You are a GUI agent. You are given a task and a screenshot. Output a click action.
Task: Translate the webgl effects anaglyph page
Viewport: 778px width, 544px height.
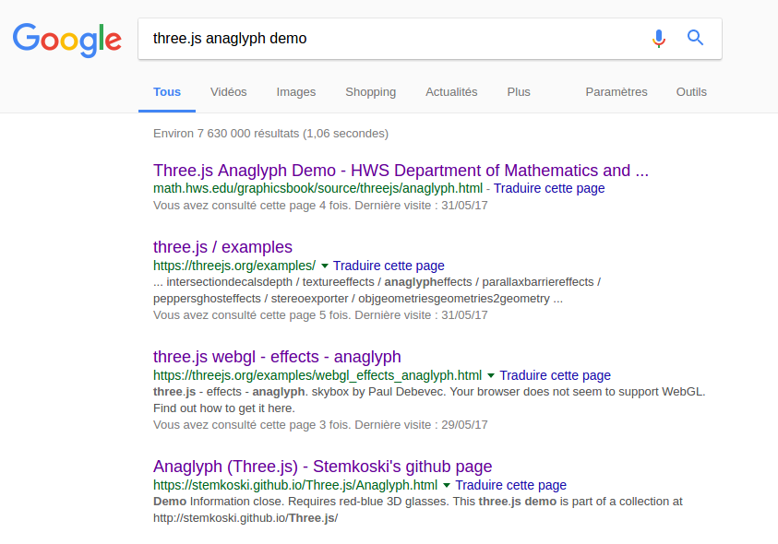click(555, 375)
